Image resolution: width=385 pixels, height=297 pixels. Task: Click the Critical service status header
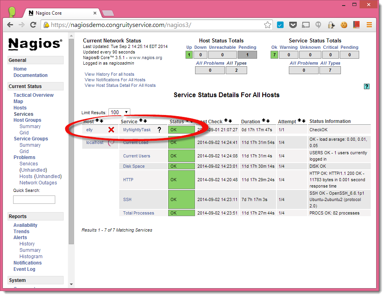click(331, 47)
